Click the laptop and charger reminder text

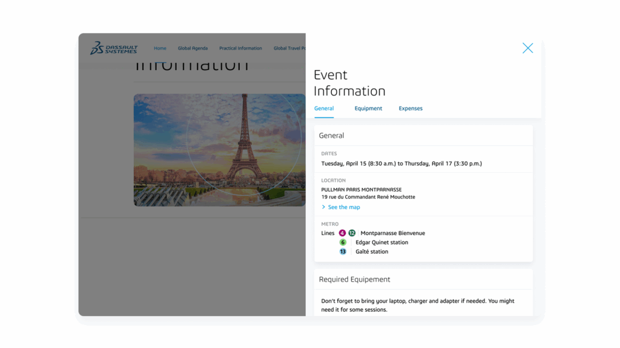click(x=418, y=305)
